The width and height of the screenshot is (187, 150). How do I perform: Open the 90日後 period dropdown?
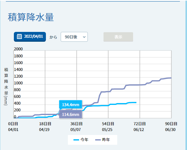pyautogui.click(x=74, y=37)
